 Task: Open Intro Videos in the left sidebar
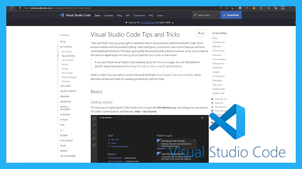click(67, 51)
